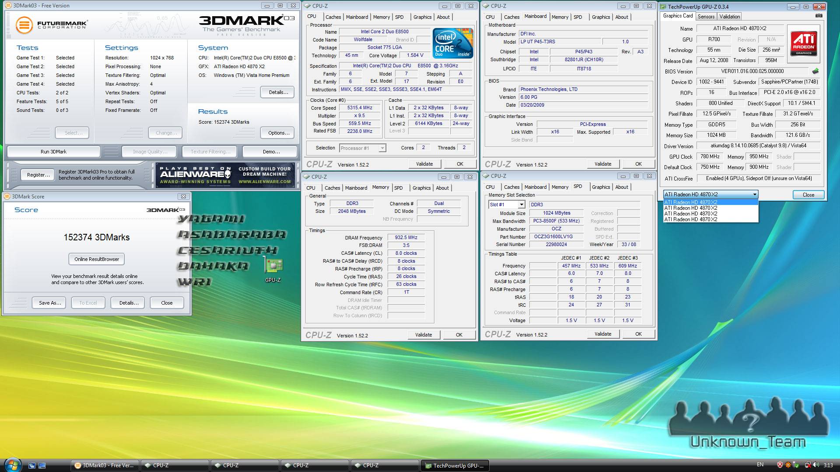The image size is (840, 472).
Task: Click Details... in the 3DMark Score window
Action: (x=129, y=303)
